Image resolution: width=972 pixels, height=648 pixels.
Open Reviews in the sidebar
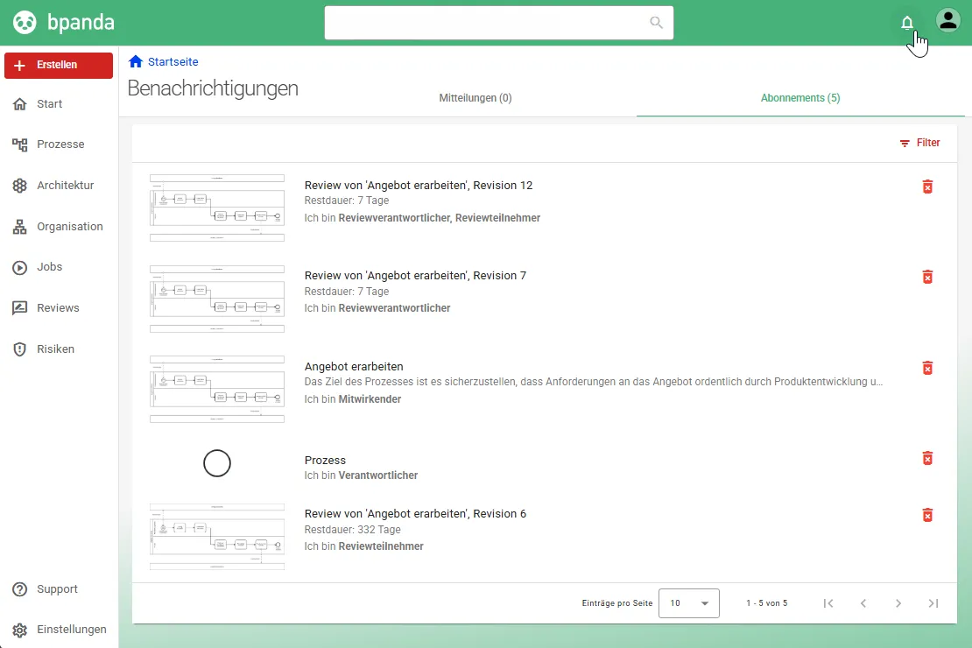click(59, 308)
